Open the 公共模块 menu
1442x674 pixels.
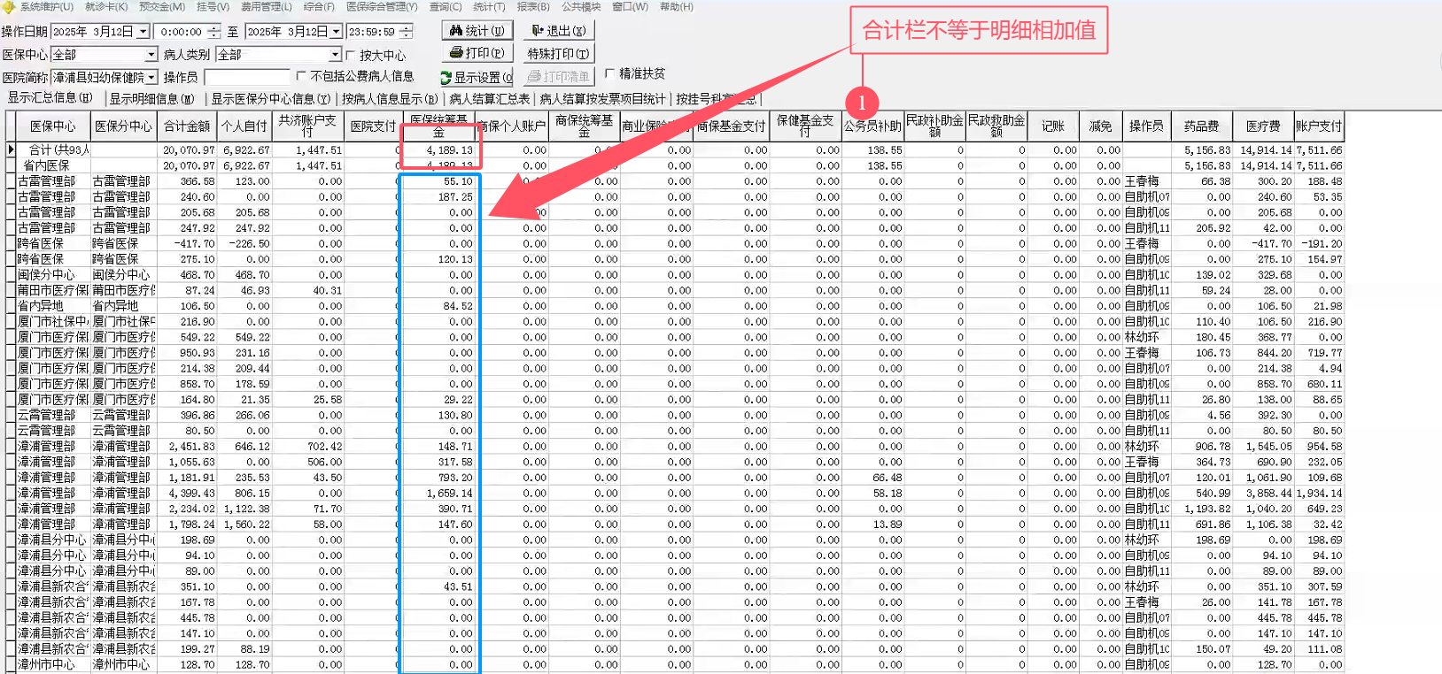(x=581, y=7)
